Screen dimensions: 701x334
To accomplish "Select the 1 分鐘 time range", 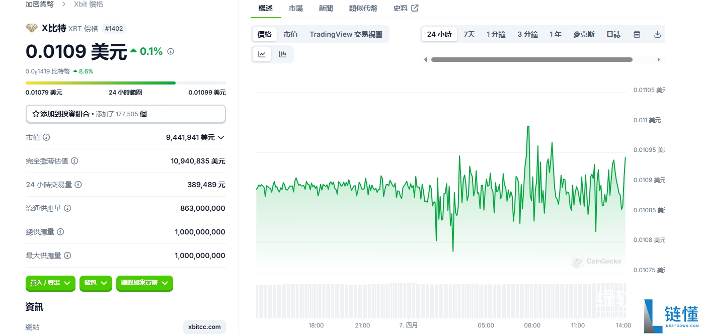I will click(496, 34).
